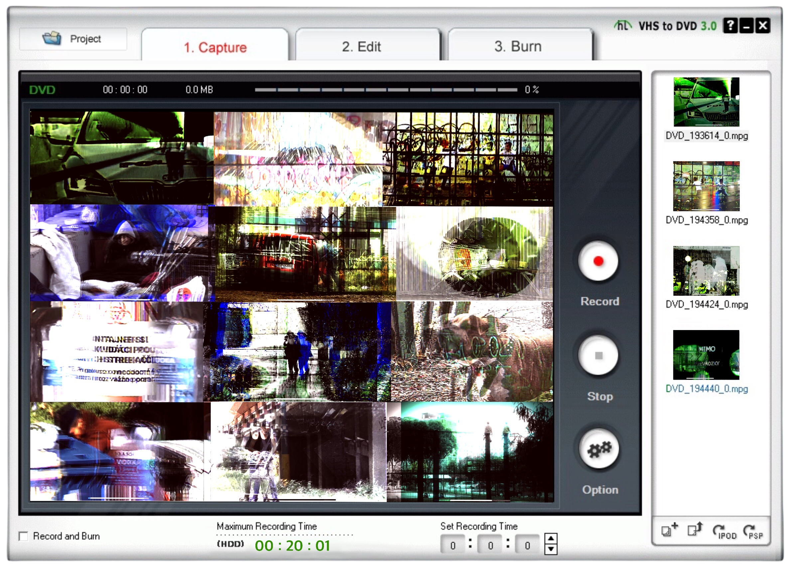Convert selected clip to PSP format
Screen dimensions: 798x570
[x=753, y=531]
